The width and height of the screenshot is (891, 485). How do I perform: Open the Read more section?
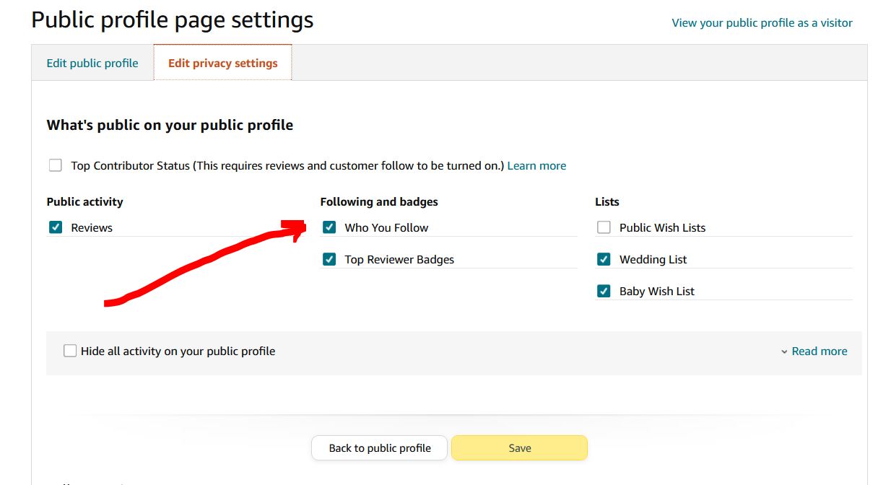[x=820, y=351]
